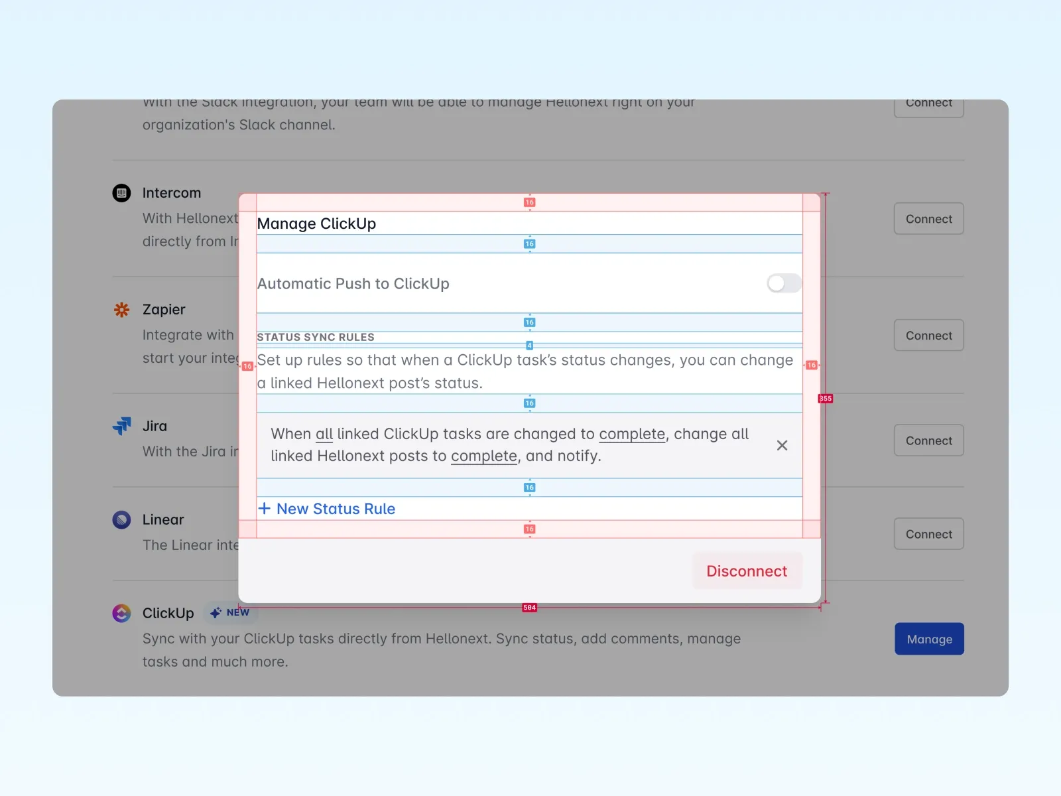This screenshot has height=796, width=1061.
Task: Connect the Intercom integration
Action: (x=928, y=219)
